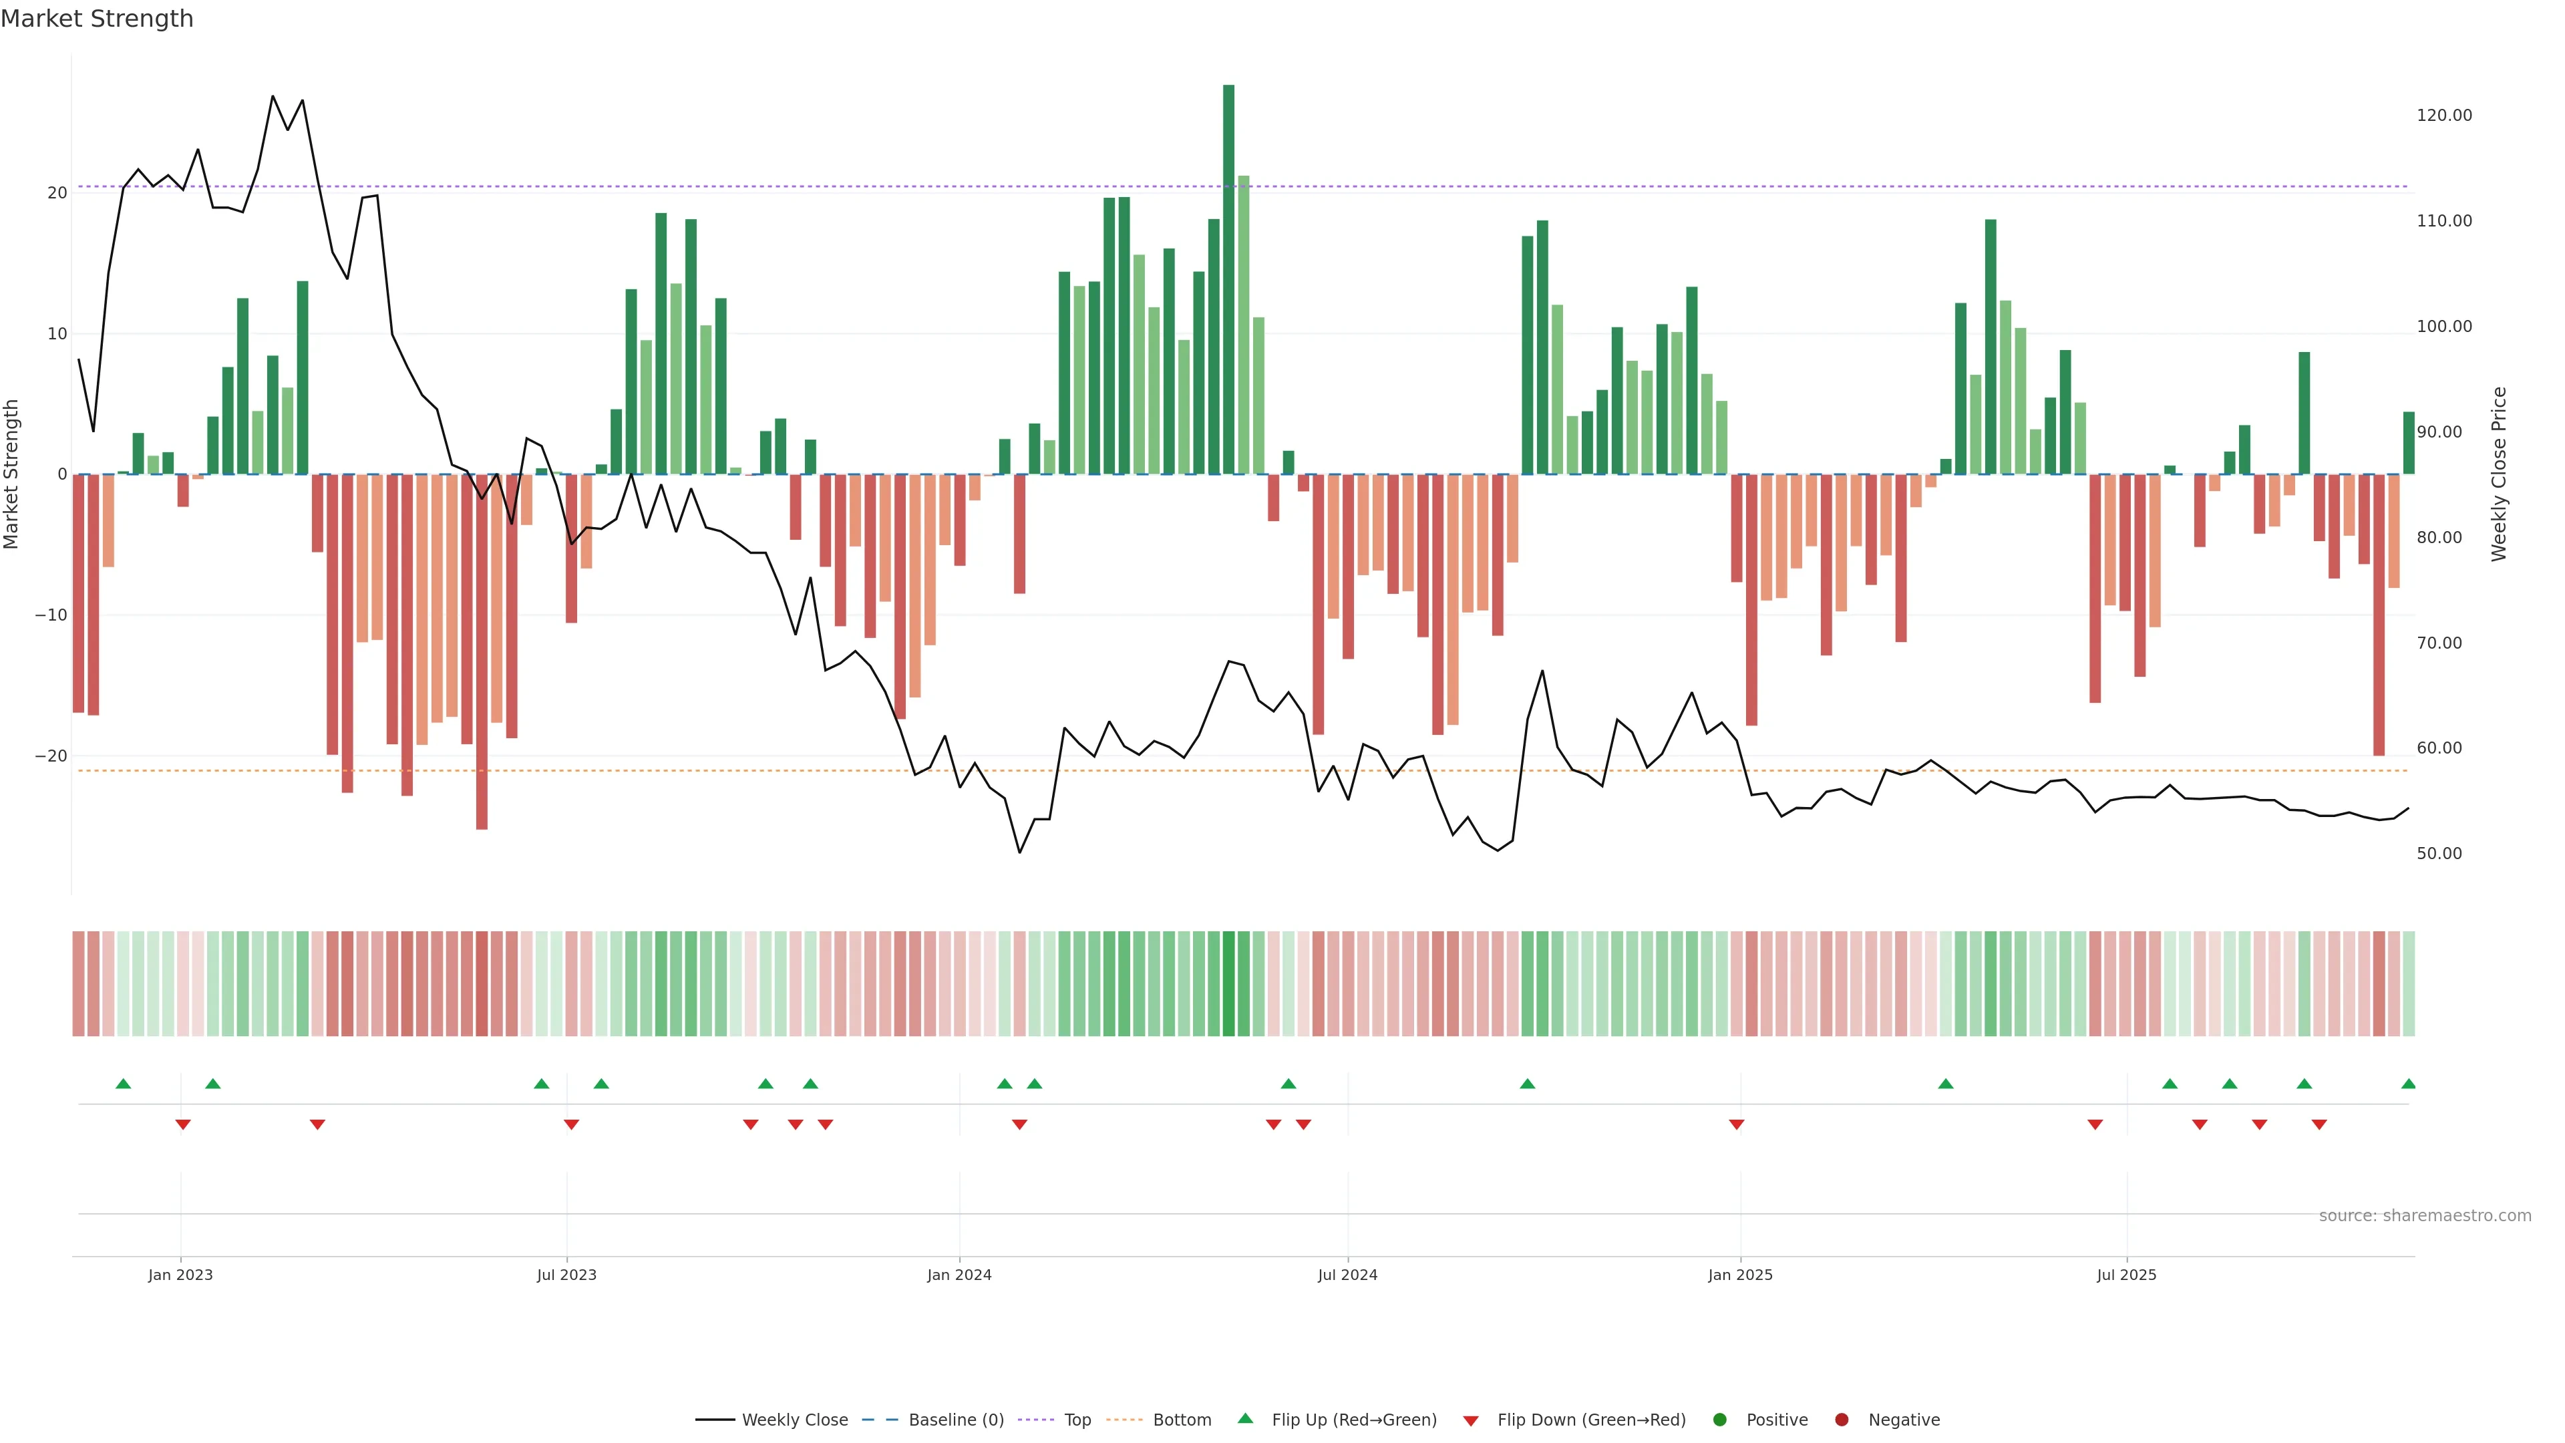Click the Market Strength chart title

[97, 19]
